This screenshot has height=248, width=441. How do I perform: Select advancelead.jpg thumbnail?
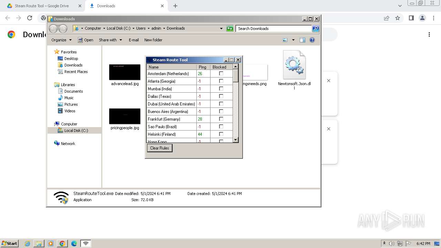click(125, 72)
